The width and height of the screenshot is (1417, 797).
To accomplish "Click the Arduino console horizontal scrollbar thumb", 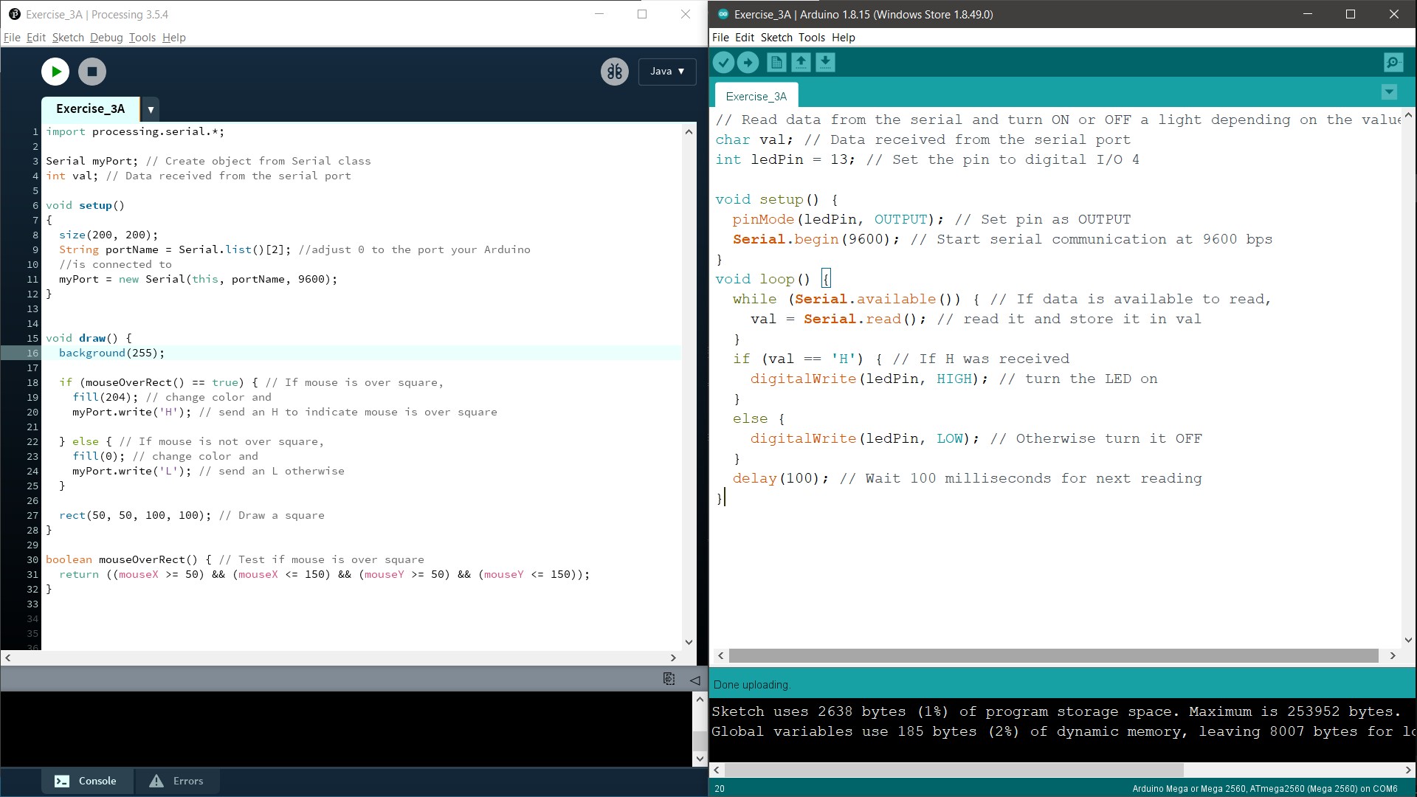I will (954, 770).
